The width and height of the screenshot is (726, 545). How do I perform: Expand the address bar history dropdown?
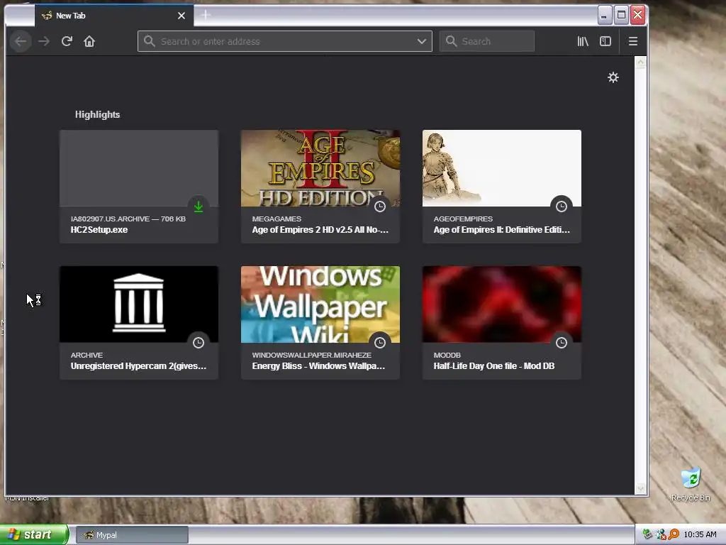[421, 41]
